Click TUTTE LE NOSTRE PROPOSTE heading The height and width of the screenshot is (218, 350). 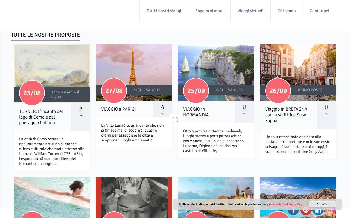[x=45, y=35]
